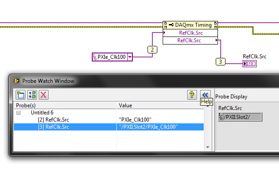Image resolution: width=279 pixels, height=175 pixels.
Task: Click the DAQmx Timing property node header
Action: click(190, 25)
